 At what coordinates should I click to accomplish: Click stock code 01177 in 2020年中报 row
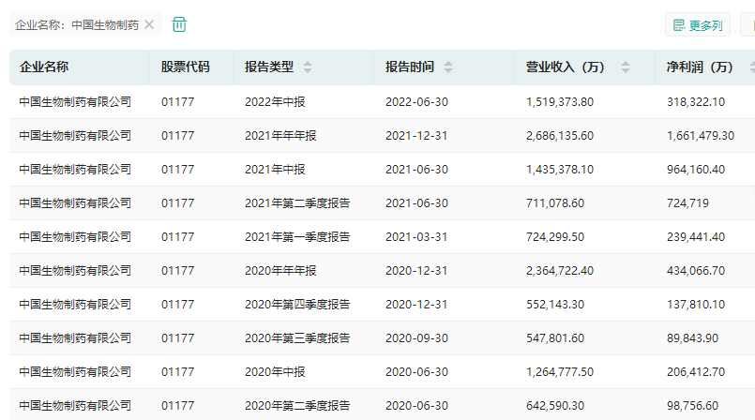click(x=177, y=371)
